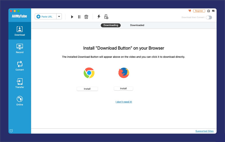Click the Paste URL button
The height and width of the screenshot is (142, 225).
tap(46, 17)
